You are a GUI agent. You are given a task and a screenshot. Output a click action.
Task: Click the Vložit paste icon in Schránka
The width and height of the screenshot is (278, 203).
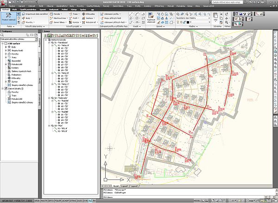215,16
